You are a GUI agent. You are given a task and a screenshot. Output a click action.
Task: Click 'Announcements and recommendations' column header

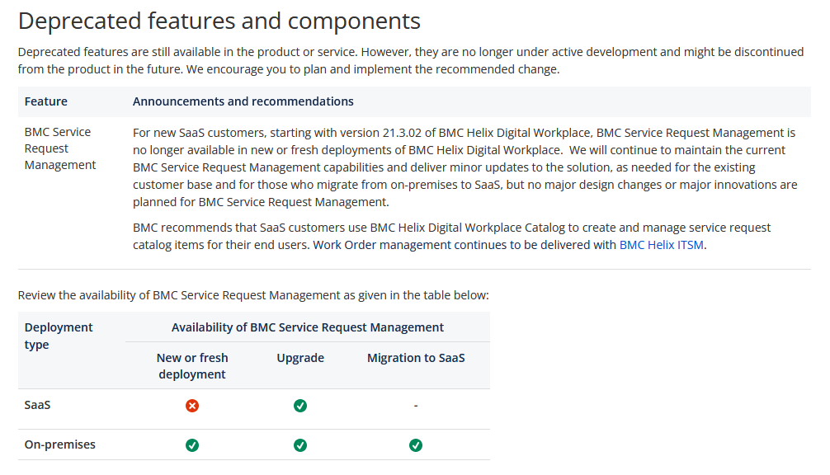pyautogui.click(x=243, y=101)
